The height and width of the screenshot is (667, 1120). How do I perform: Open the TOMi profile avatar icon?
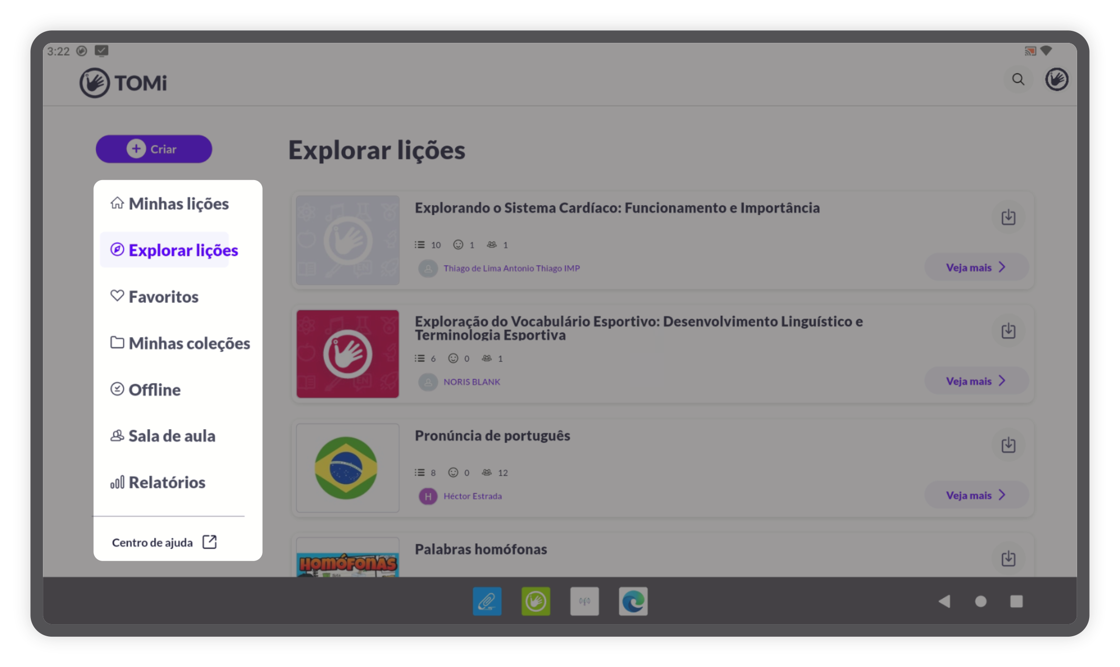click(x=1056, y=79)
